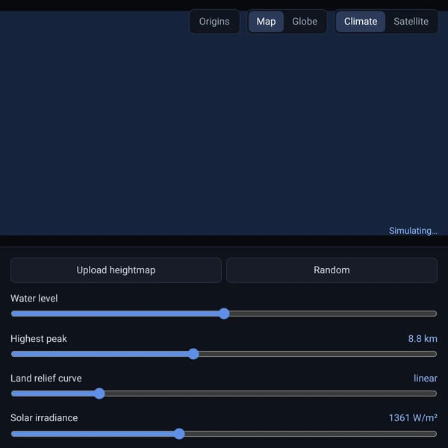Click the Highest peak slider handle

(x=193, y=354)
